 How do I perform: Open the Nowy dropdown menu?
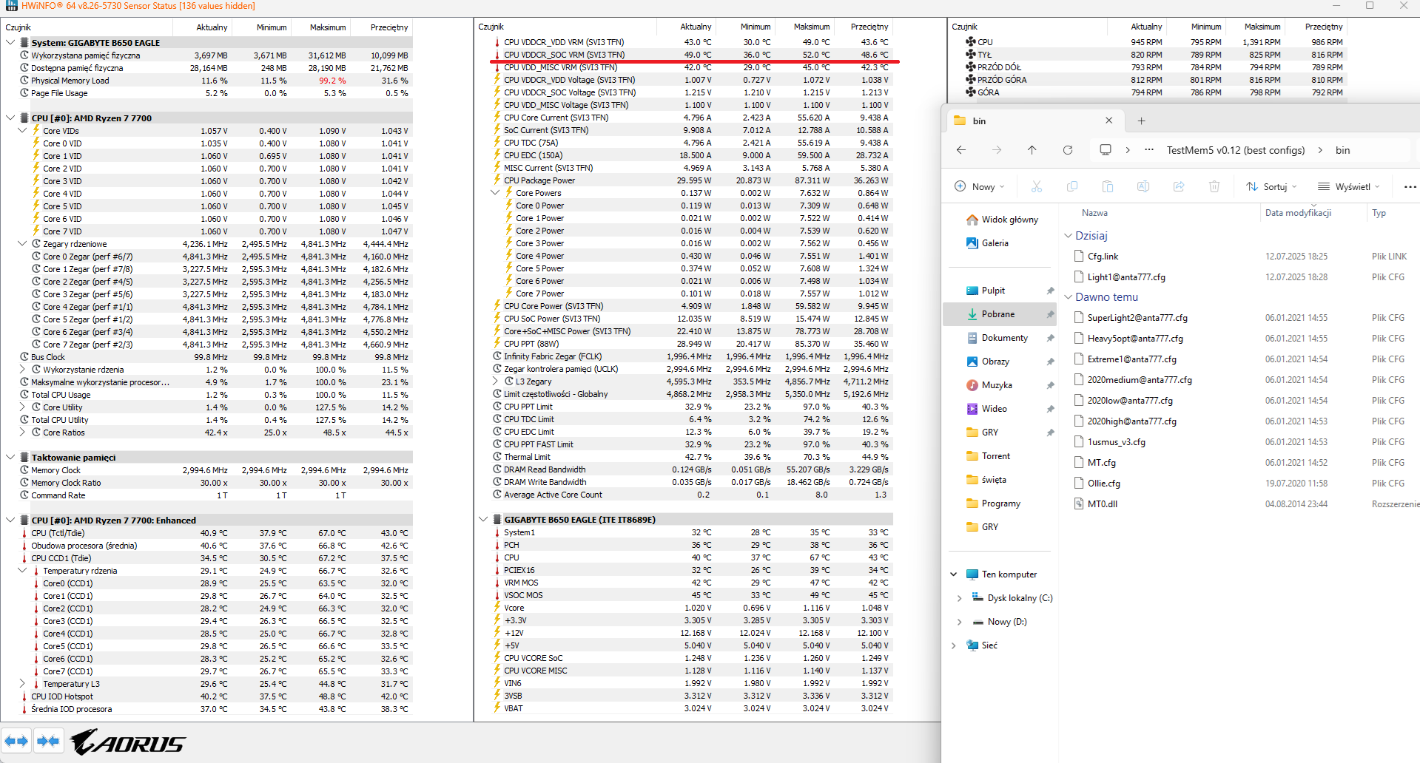[980, 187]
